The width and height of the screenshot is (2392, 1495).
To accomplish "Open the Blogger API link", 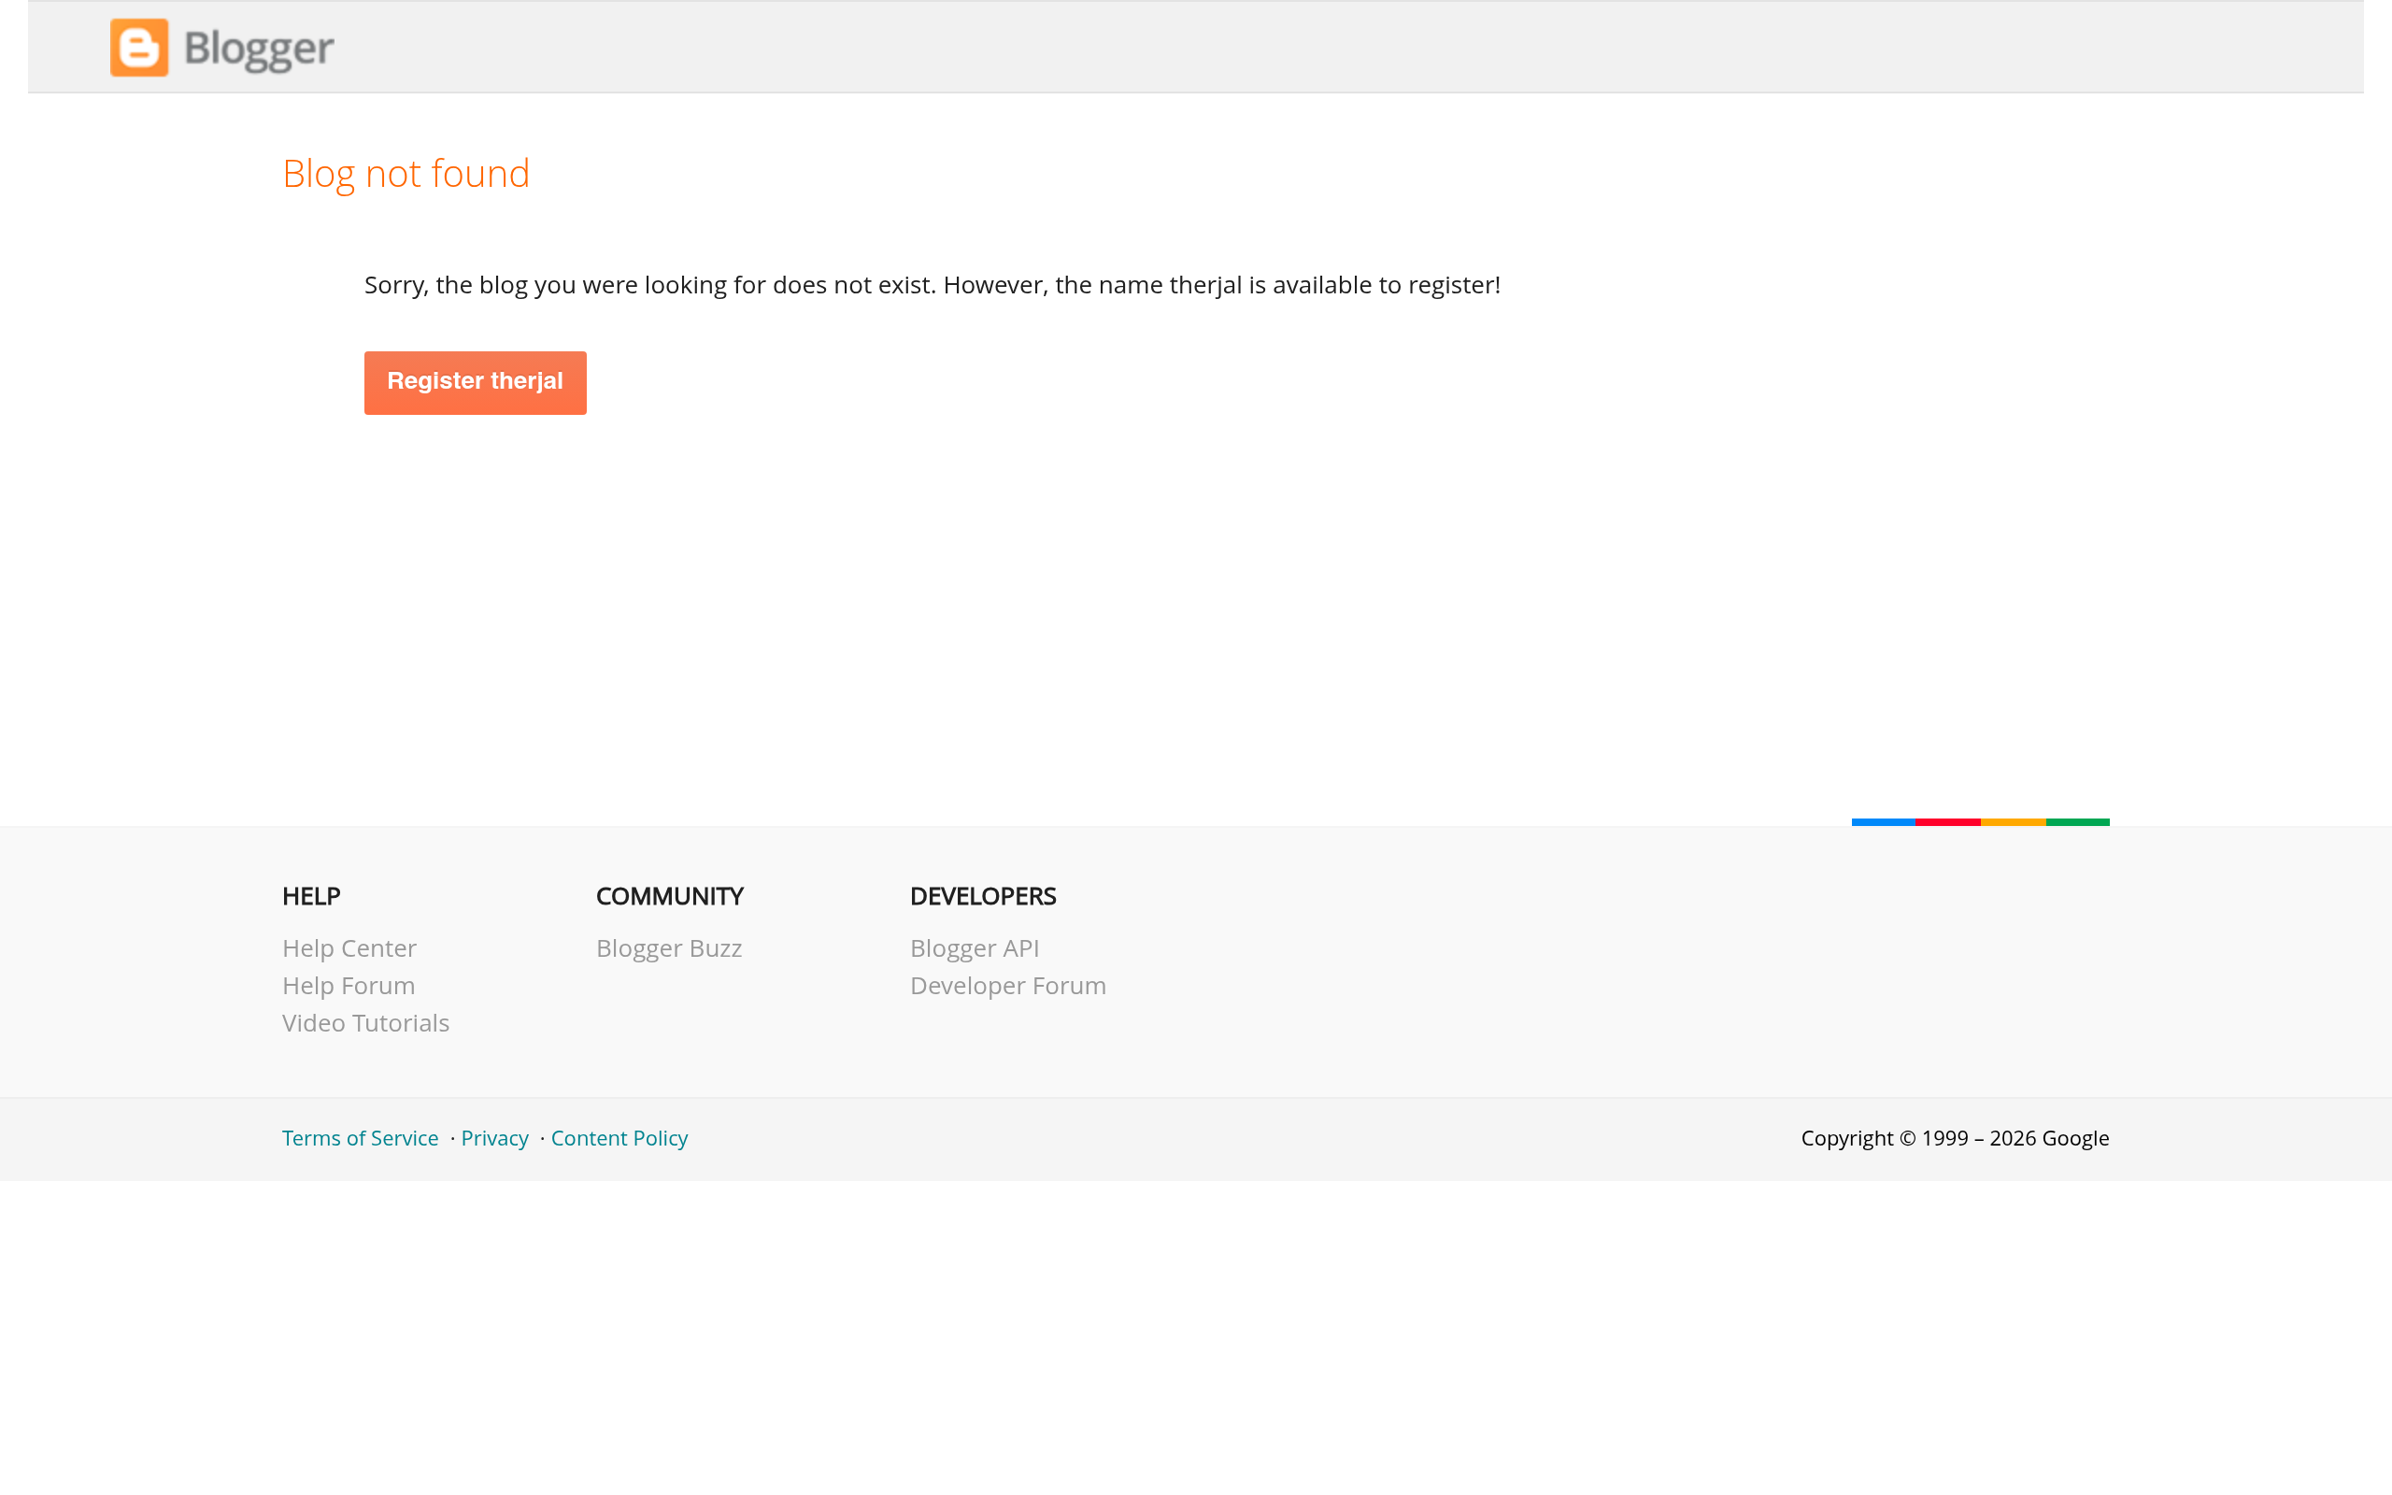I will (x=975, y=948).
